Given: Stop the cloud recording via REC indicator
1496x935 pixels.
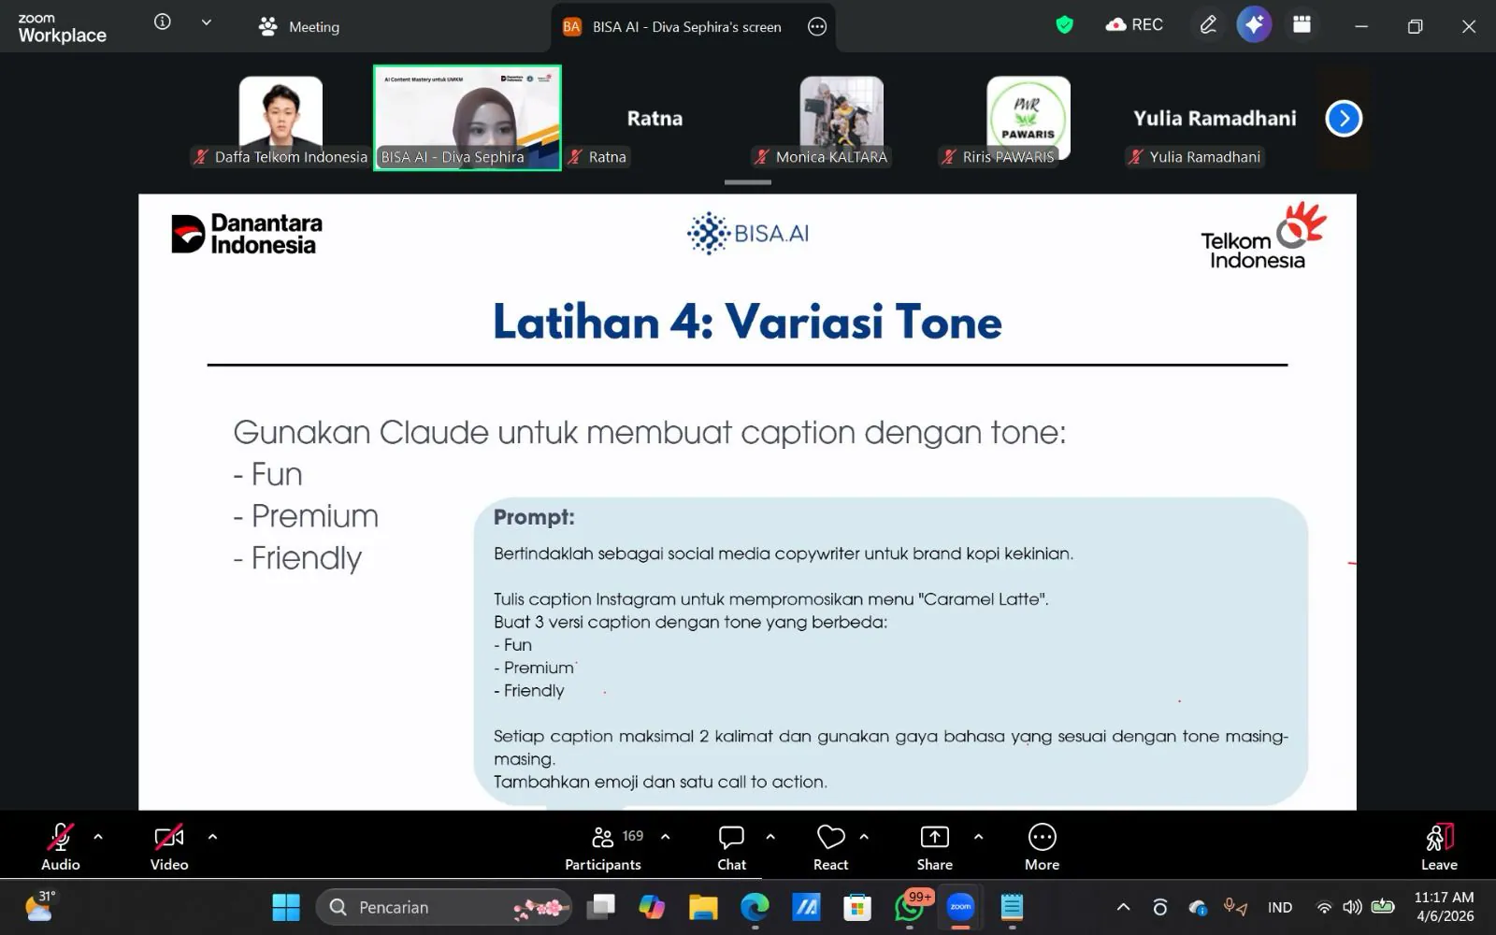Looking at the screenshot, I should coord(1134,24).
